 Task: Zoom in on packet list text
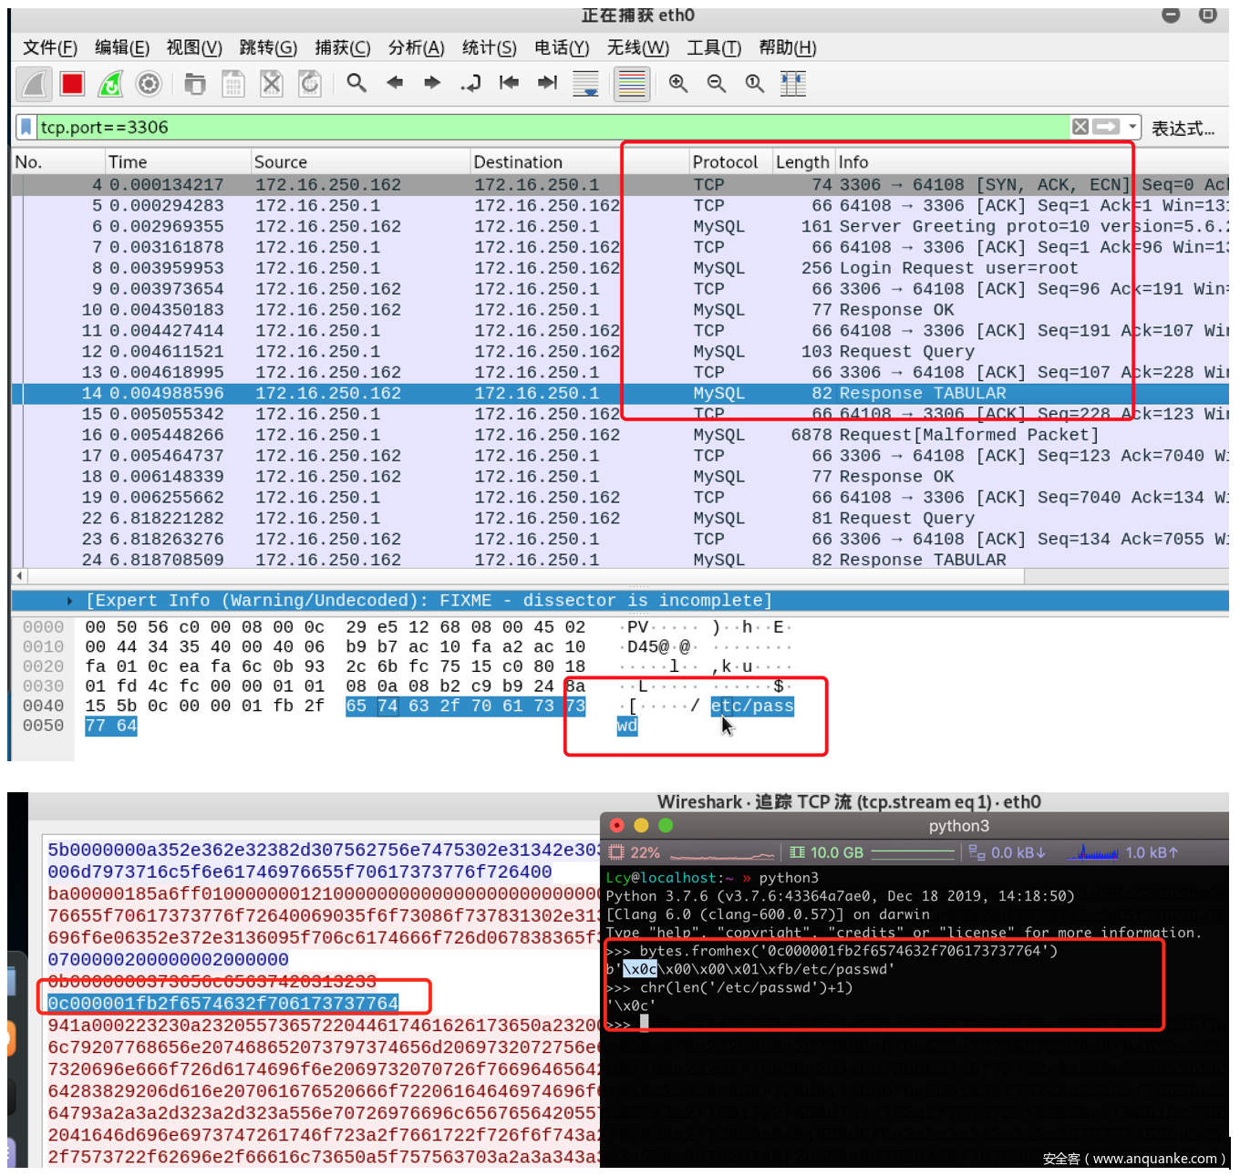click(x=678, y=84)
